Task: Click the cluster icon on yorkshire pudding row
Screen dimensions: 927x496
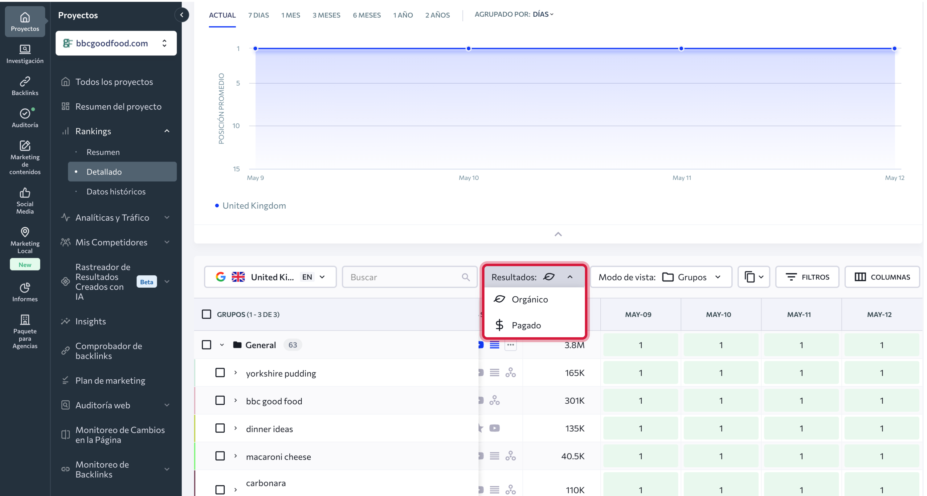Action: point(510,372)
